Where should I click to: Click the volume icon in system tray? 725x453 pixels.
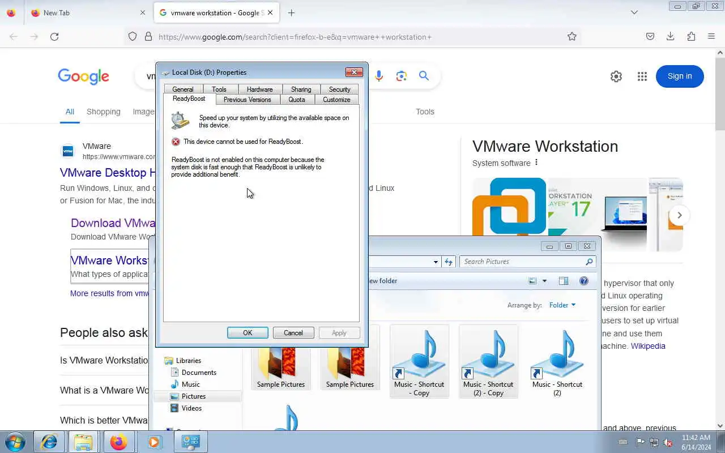668,442
